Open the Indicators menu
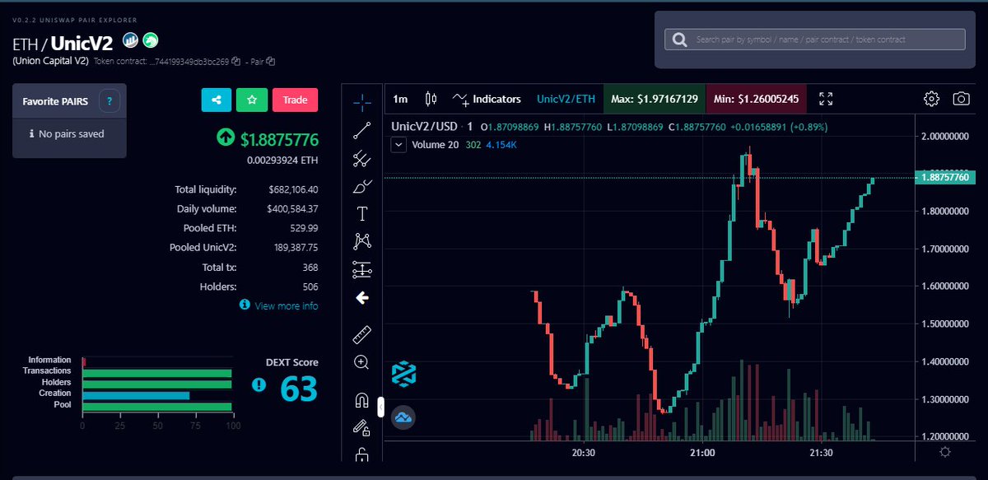Image resolution: width=988 pixels, height=480 pixels. [x=487, y=99]
